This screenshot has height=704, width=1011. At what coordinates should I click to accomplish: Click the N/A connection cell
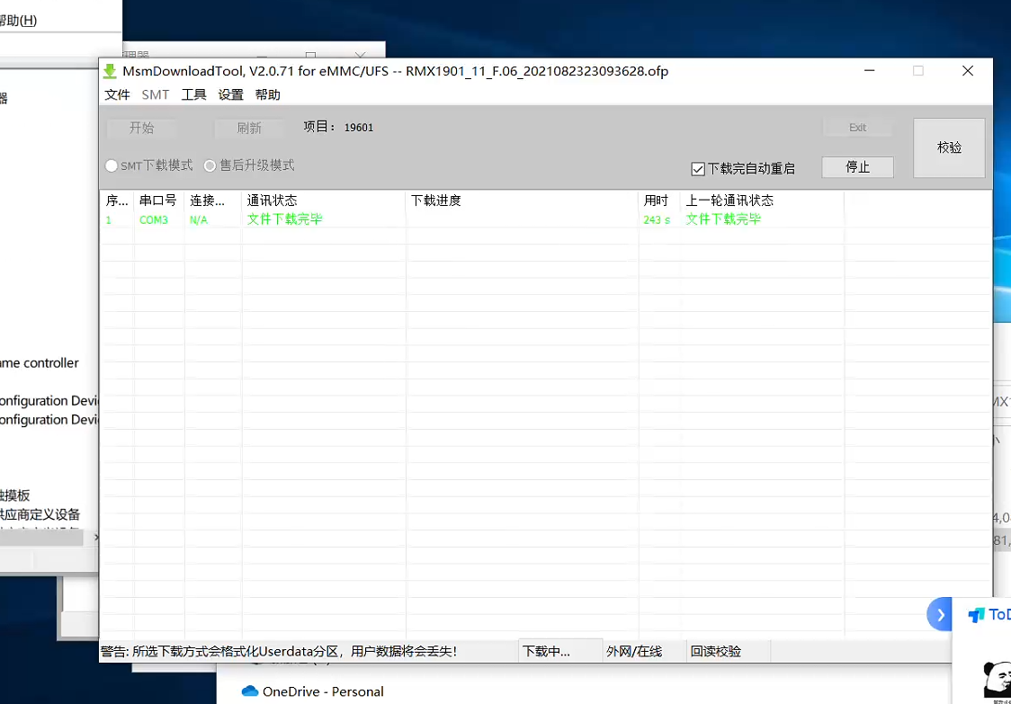coord(199,220)
